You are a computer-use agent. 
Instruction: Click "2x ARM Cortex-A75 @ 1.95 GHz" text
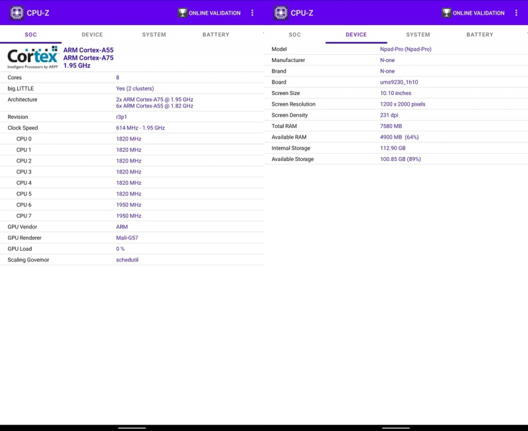(154, 99)
